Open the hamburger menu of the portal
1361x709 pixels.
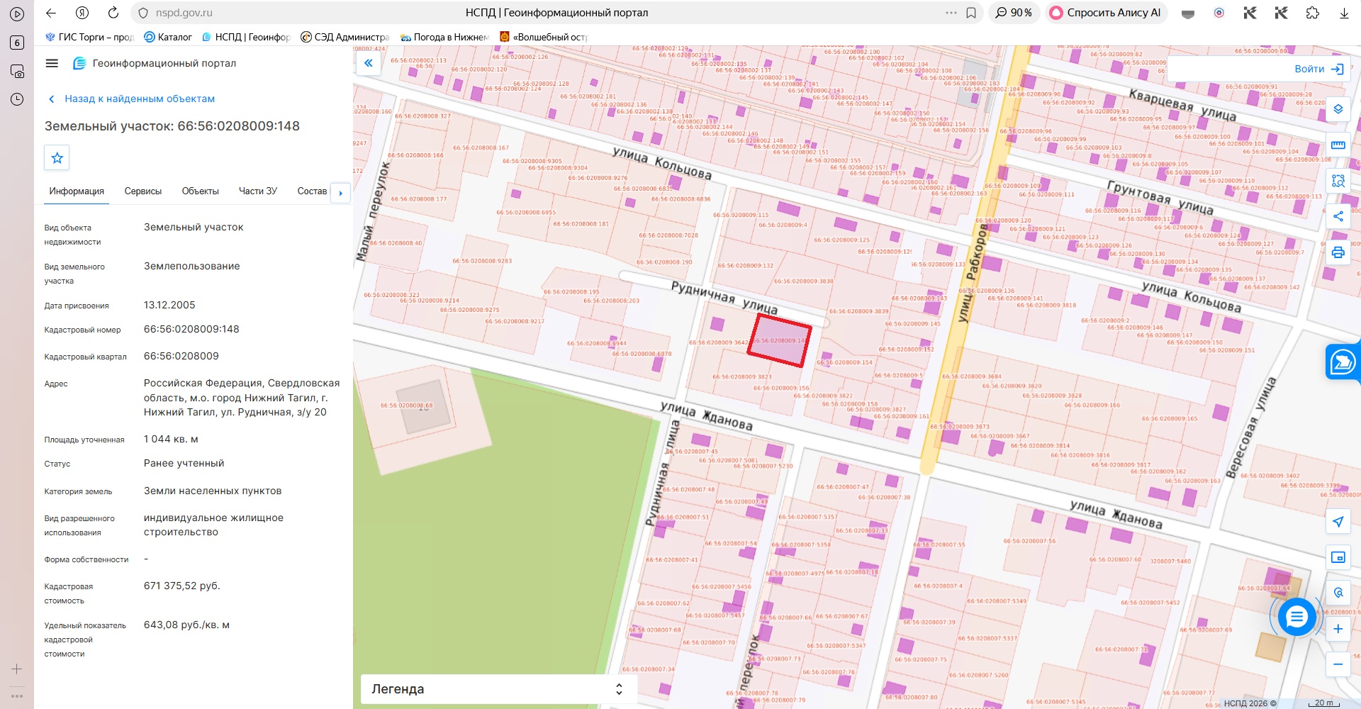pos(52,63)
